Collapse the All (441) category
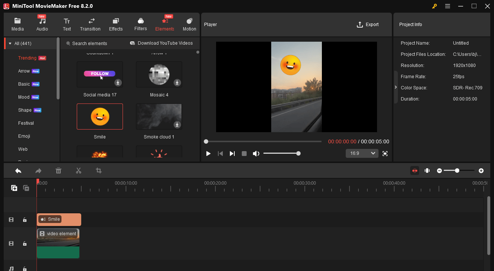 [10, 44]
